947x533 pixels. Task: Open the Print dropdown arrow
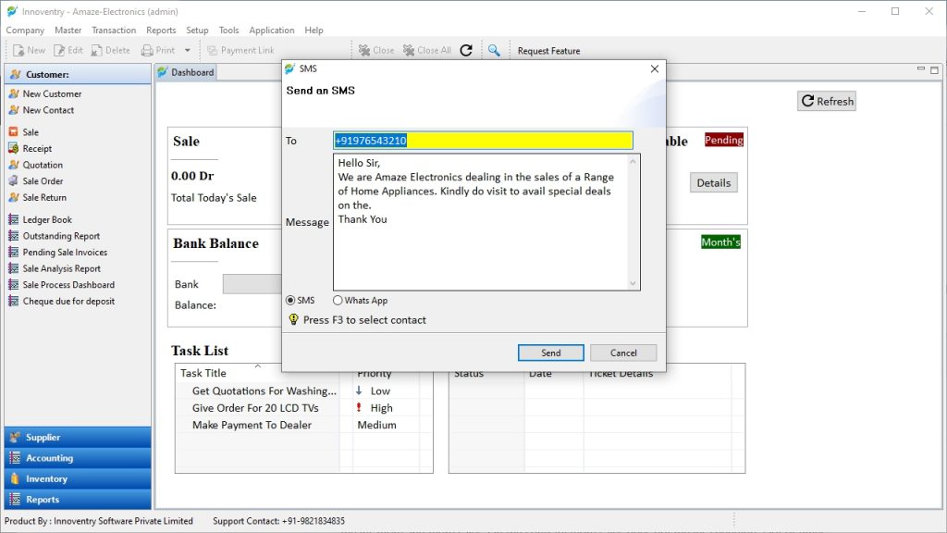pyautogui.click(x=187, y=51)
